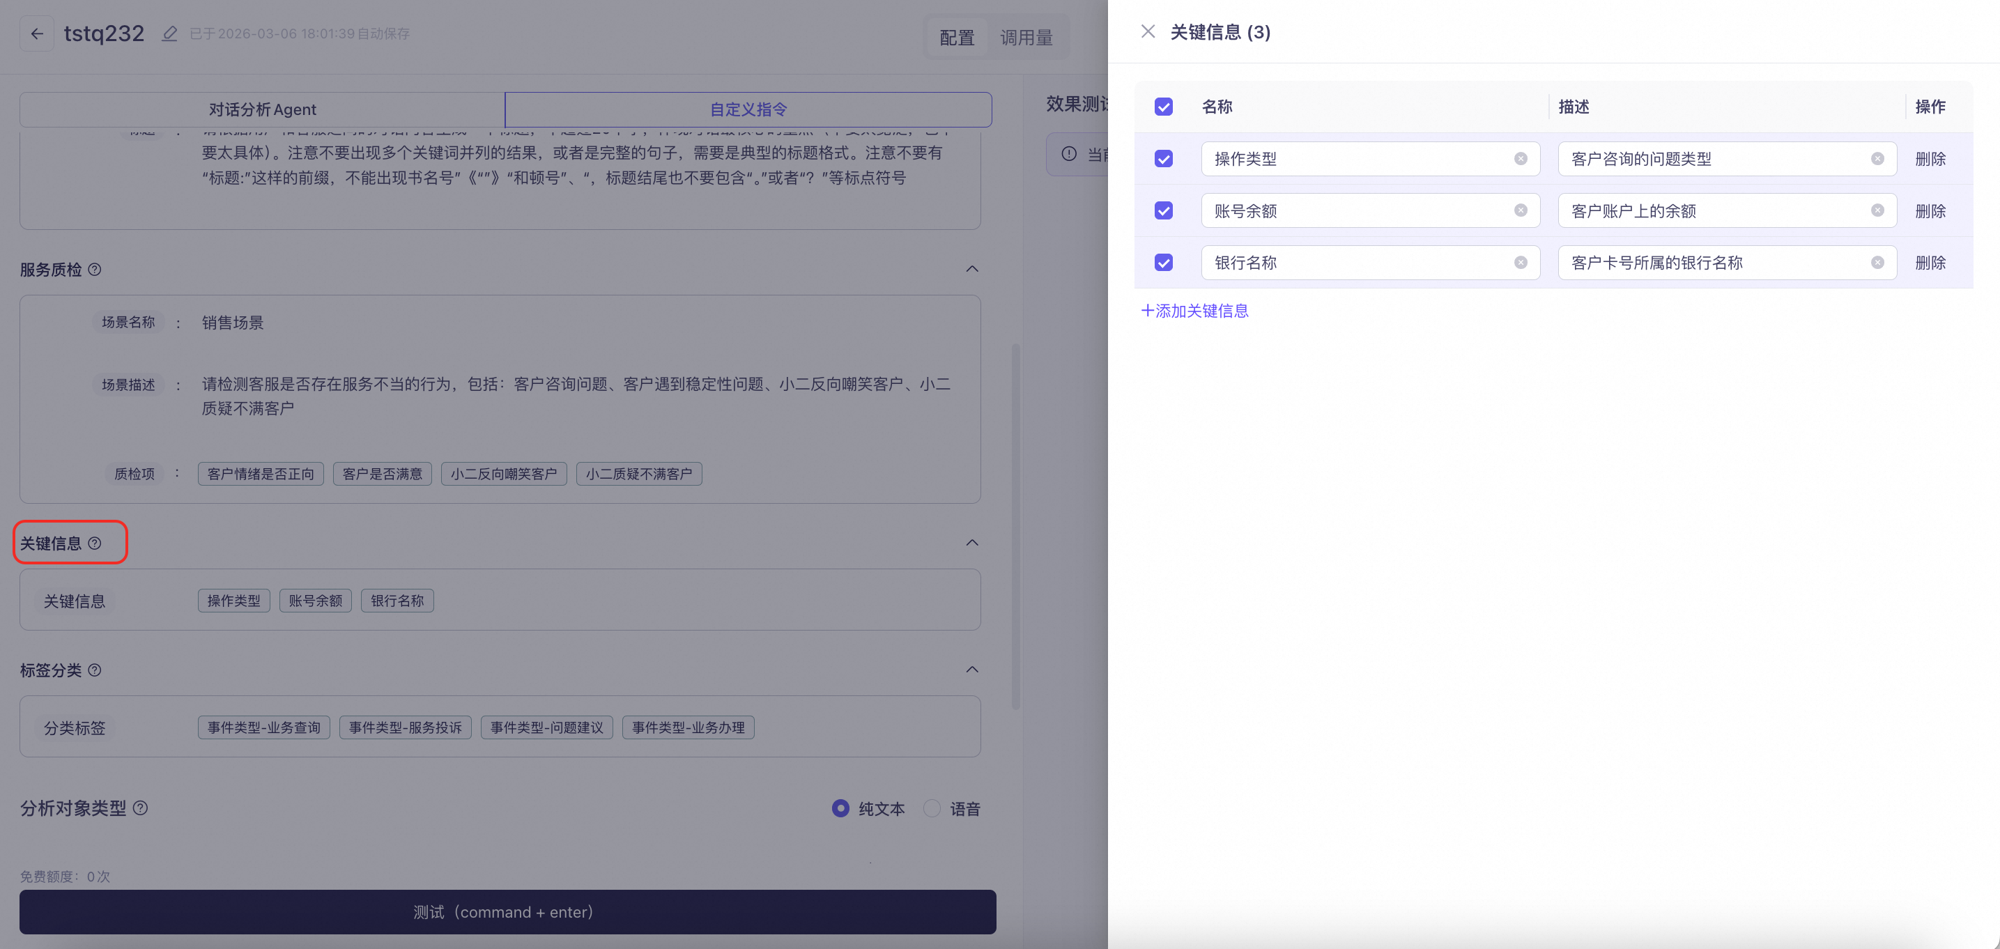Click +添加关键信息 link
2000x949 pixels.
click(x=1194, y=311)
